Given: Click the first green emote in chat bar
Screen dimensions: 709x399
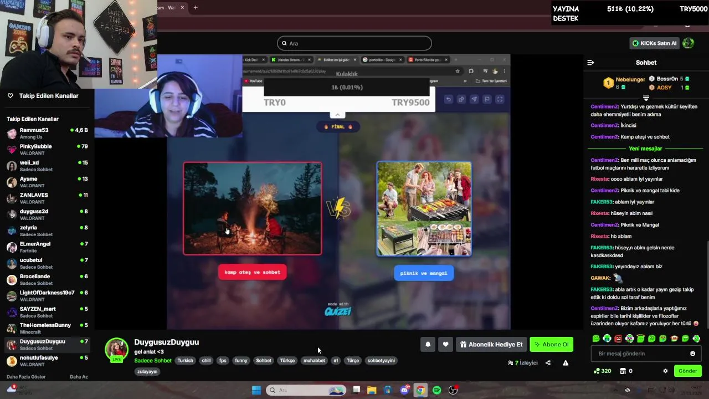Looking at the screenshot, I should click(596, 339).
